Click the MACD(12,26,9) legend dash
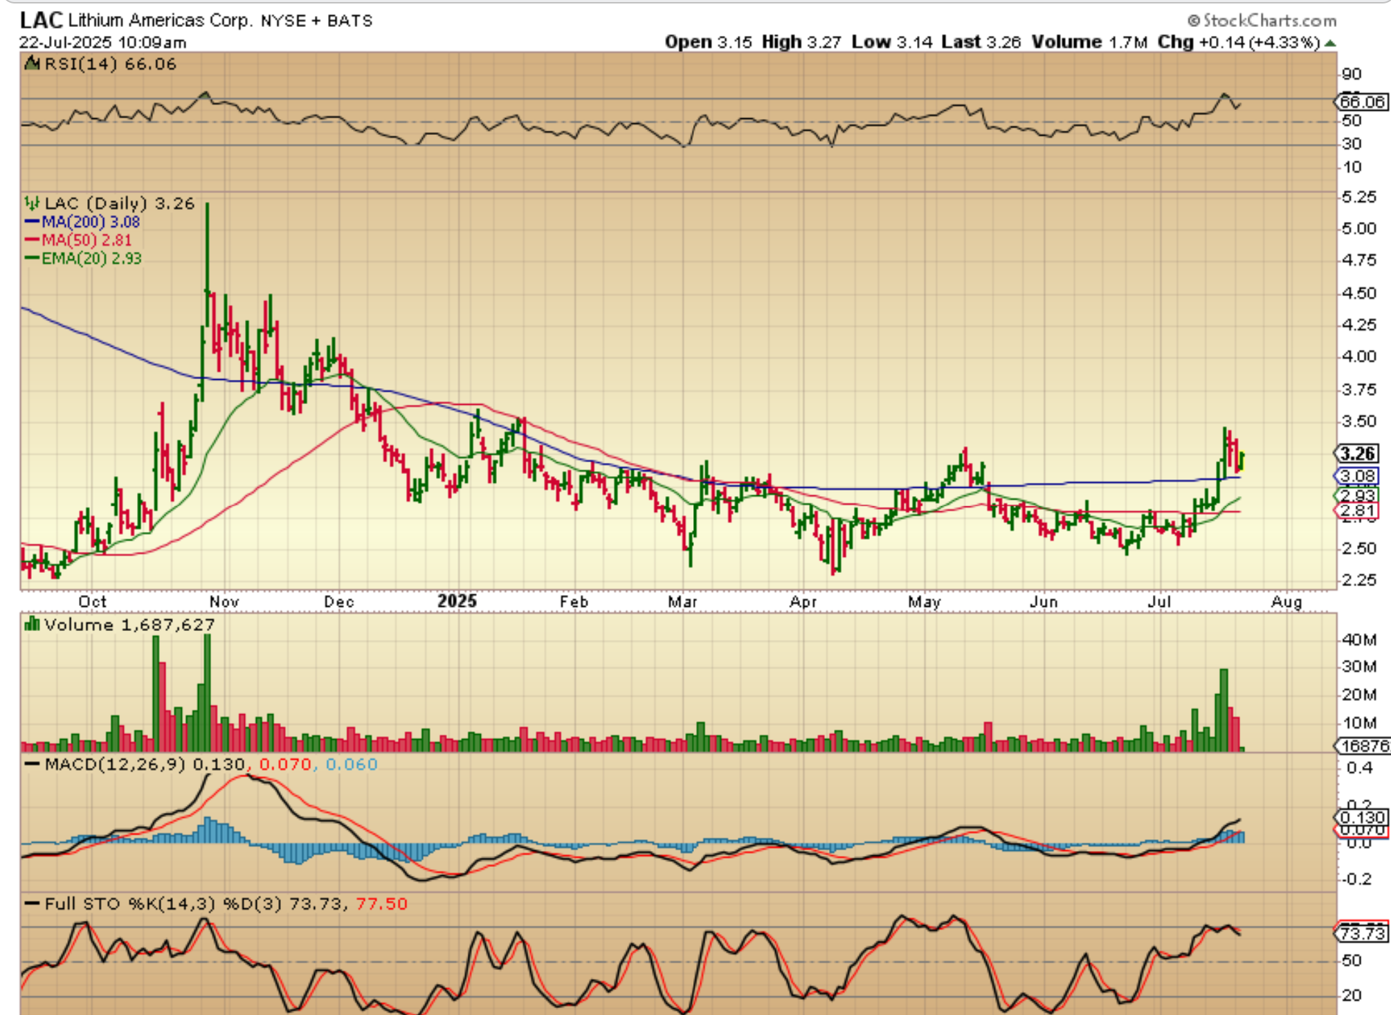This screenshot has height=1015, width=1391. click(x=32, y=765)
